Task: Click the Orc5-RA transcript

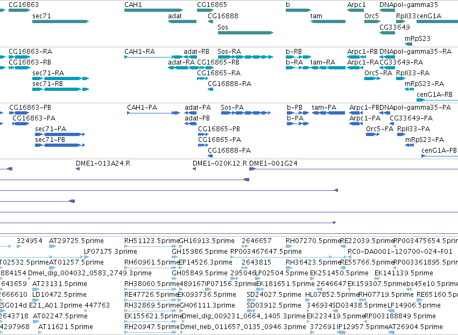Action: [x=372, y=79]
